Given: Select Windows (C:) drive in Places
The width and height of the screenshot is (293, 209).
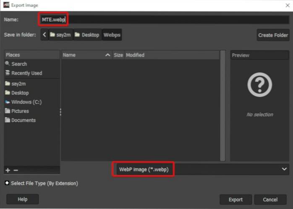Looking at the screenshot, I should point(26,102).
